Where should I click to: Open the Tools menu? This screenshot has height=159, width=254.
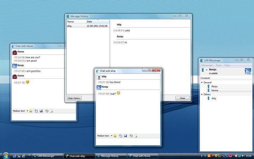(218, 65)
